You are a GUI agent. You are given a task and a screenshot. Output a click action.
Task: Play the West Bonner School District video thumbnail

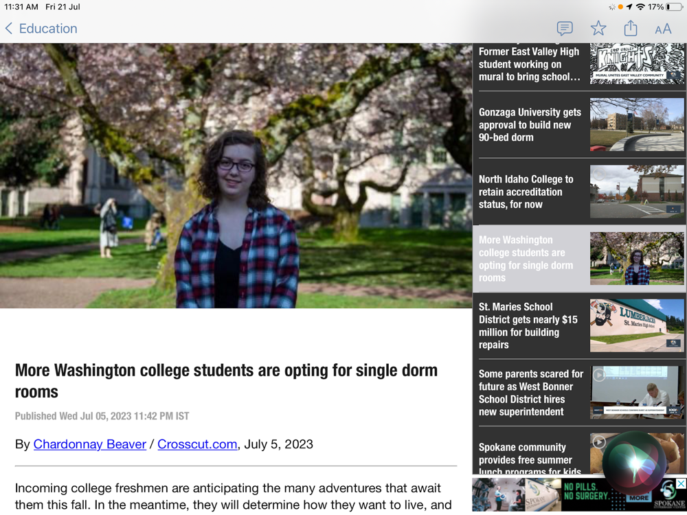click(637, 393)
